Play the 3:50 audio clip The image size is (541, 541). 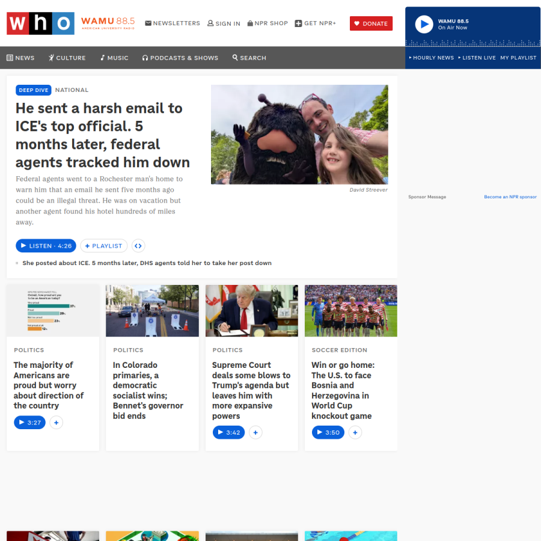328,432
